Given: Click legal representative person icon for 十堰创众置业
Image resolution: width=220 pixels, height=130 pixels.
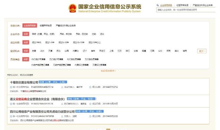Looking at the screenshot, I should (62, 87).
